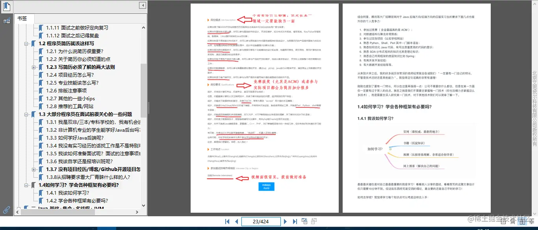Go to previous page
The height and width of the screenshot is (230, 538).
pos(236,222)
